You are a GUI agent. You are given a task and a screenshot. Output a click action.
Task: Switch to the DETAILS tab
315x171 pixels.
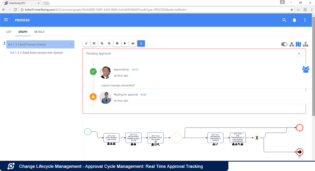(39, 31)
